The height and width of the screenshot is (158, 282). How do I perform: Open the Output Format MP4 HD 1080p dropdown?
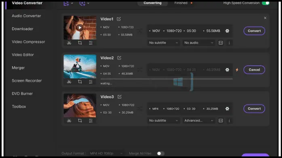click(x=106, y=154)
